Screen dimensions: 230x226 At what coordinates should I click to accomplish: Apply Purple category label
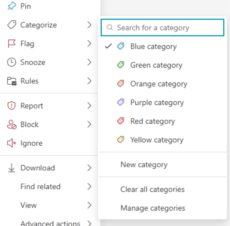(x=163, y=102)
